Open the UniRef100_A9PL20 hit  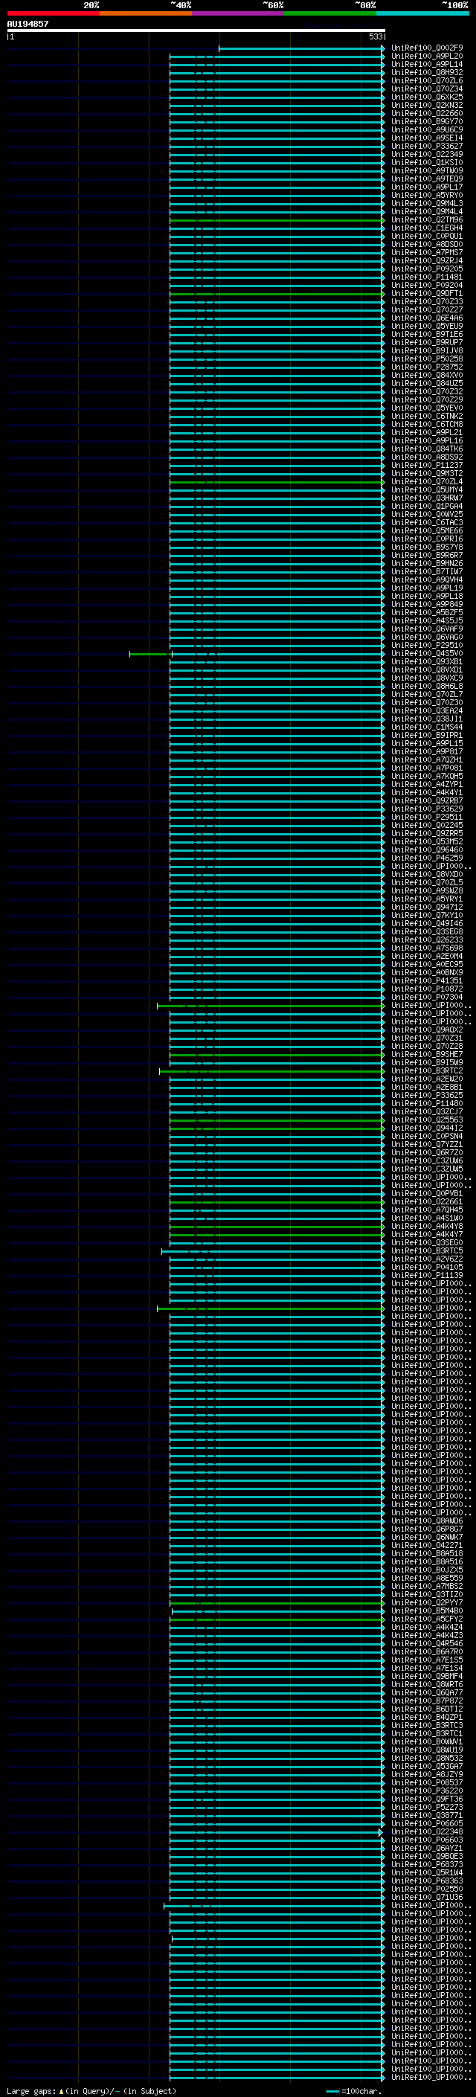coord(426,57)
